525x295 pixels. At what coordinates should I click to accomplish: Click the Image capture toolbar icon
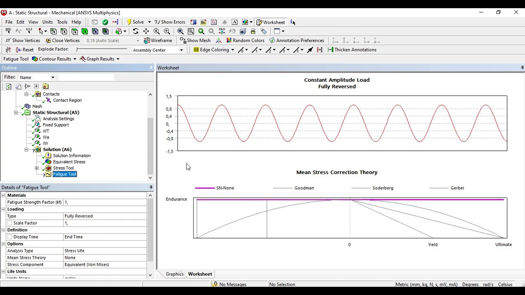point(245,22)
